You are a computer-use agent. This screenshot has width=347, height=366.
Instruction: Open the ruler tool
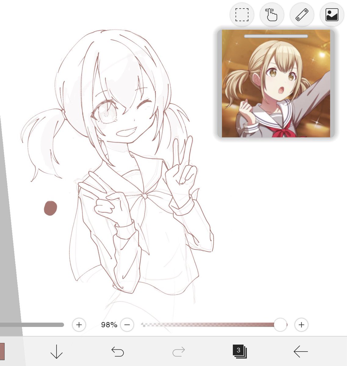pyautogui.click(x=302, y=15)
